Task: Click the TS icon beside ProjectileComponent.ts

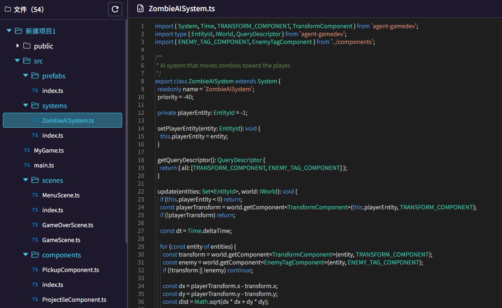Action: pyautogui.click(x=35, y=300)
